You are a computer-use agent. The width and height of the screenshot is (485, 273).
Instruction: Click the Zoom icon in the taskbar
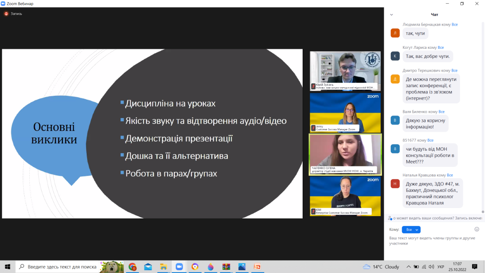pos(179,267)
